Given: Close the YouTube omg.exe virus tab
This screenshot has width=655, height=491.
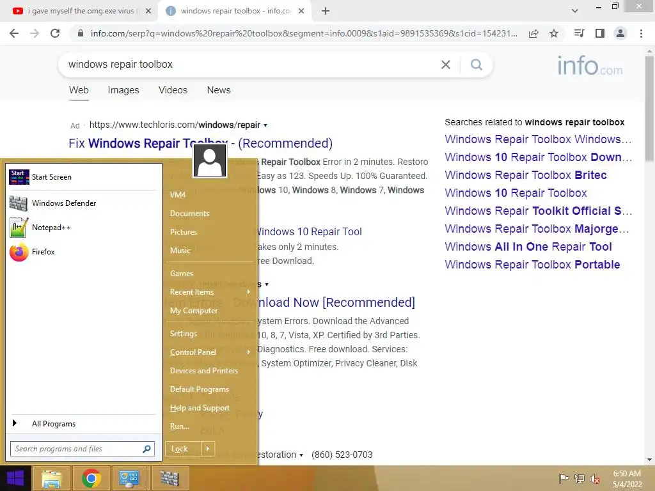Looking at the screenshot, I should 148,11.
